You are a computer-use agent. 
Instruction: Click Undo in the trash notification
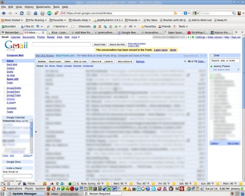[173, 50]
